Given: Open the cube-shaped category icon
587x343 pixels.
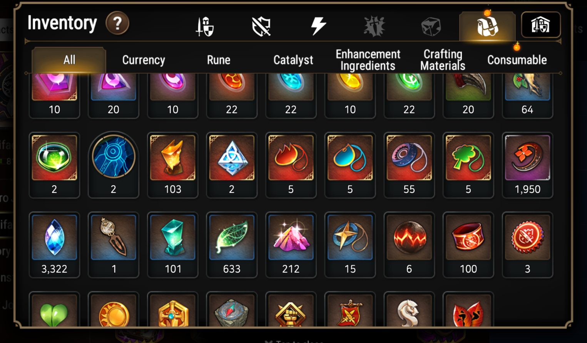Looking at the screenshot, I should 431,27.
